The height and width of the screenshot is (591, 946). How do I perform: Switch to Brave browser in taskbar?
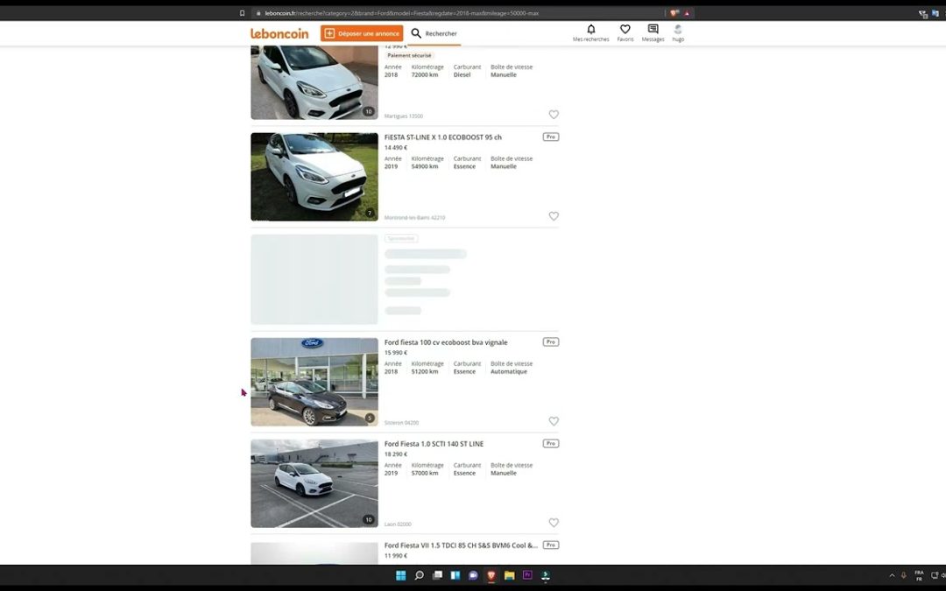491,575
